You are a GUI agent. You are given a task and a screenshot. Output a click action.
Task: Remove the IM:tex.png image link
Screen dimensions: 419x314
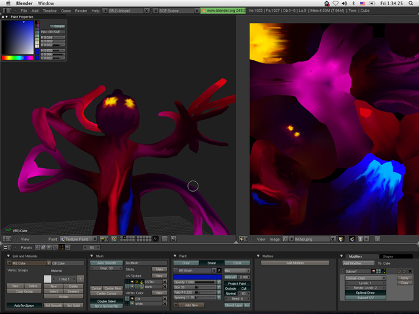(x=333, y=239)
